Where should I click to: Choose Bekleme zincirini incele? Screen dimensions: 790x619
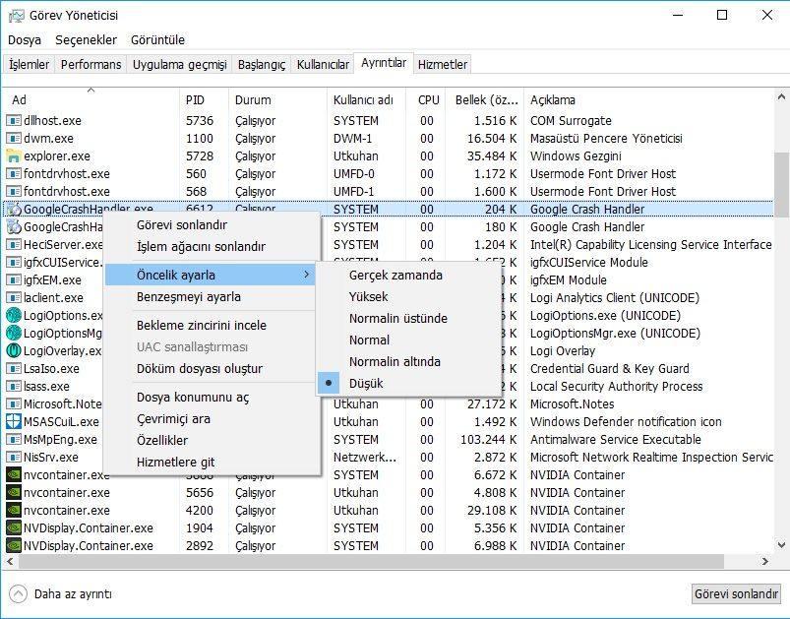click(x=211, y=325)
